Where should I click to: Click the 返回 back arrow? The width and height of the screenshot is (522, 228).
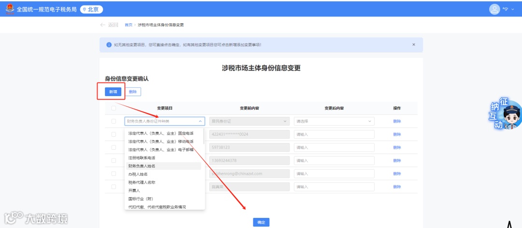(x=103, y=25)
